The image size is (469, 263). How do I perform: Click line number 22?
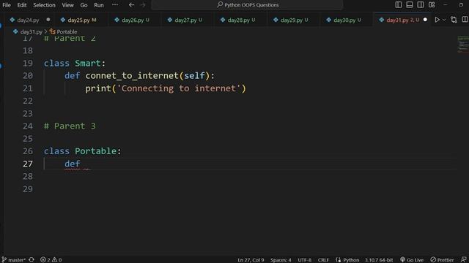[28, 101]
